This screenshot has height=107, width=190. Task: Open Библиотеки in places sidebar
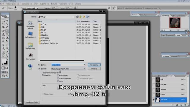coord(30,46)
